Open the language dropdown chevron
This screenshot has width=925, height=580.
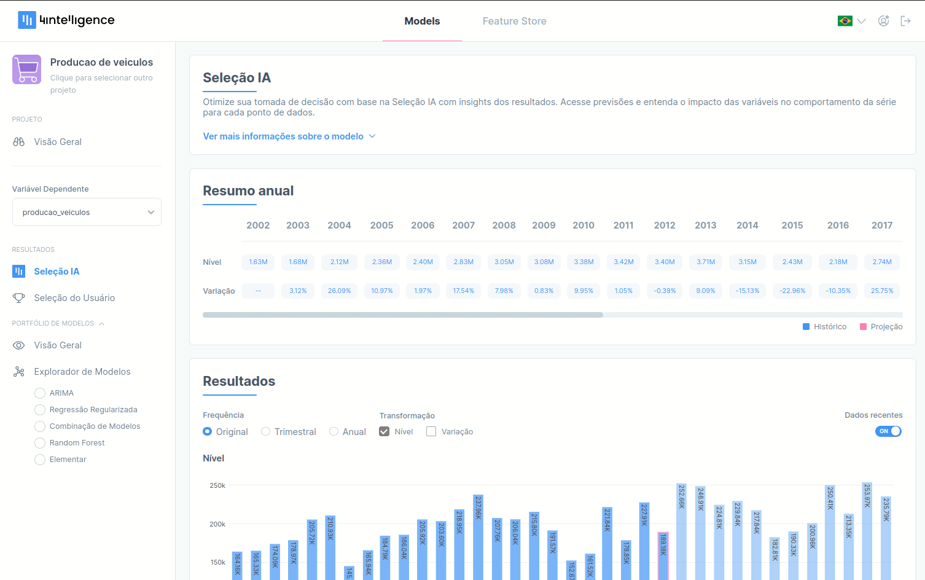pyautogui.click(x=862, y=21)
